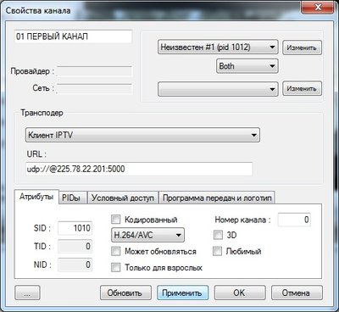This screenshot has height=312, width=339.
Task: Click the Применить button
Action: click(182, 292)
